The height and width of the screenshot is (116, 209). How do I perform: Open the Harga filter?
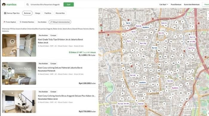[38, 13]
